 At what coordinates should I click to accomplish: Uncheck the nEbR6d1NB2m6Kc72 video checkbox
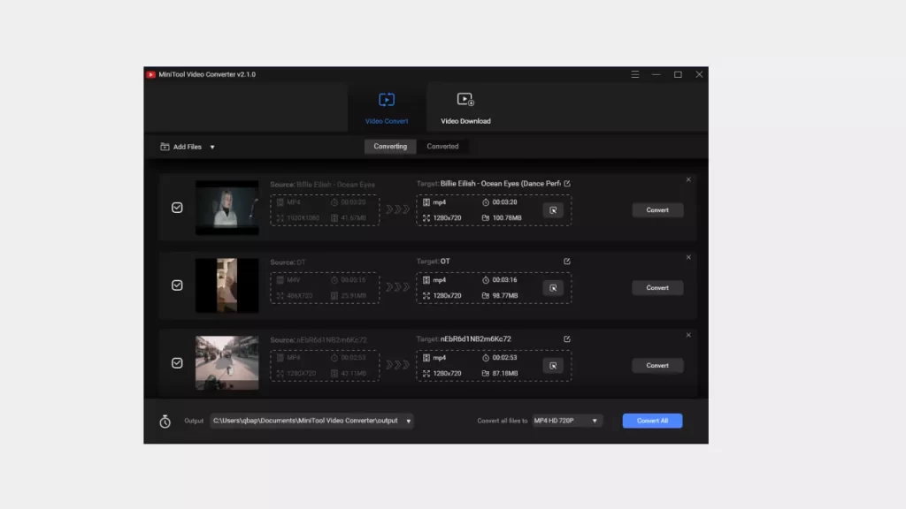(x=177, y=363)
